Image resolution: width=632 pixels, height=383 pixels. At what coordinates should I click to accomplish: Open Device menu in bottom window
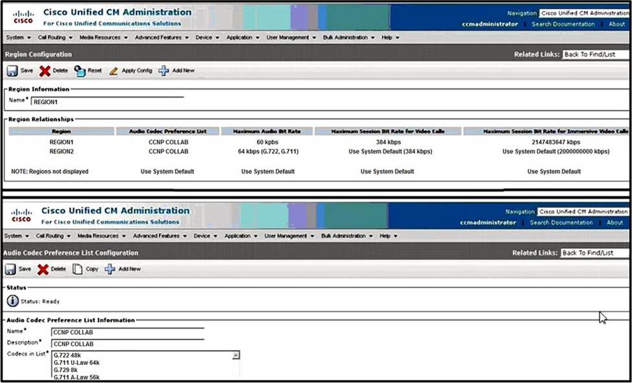point(205,236)
